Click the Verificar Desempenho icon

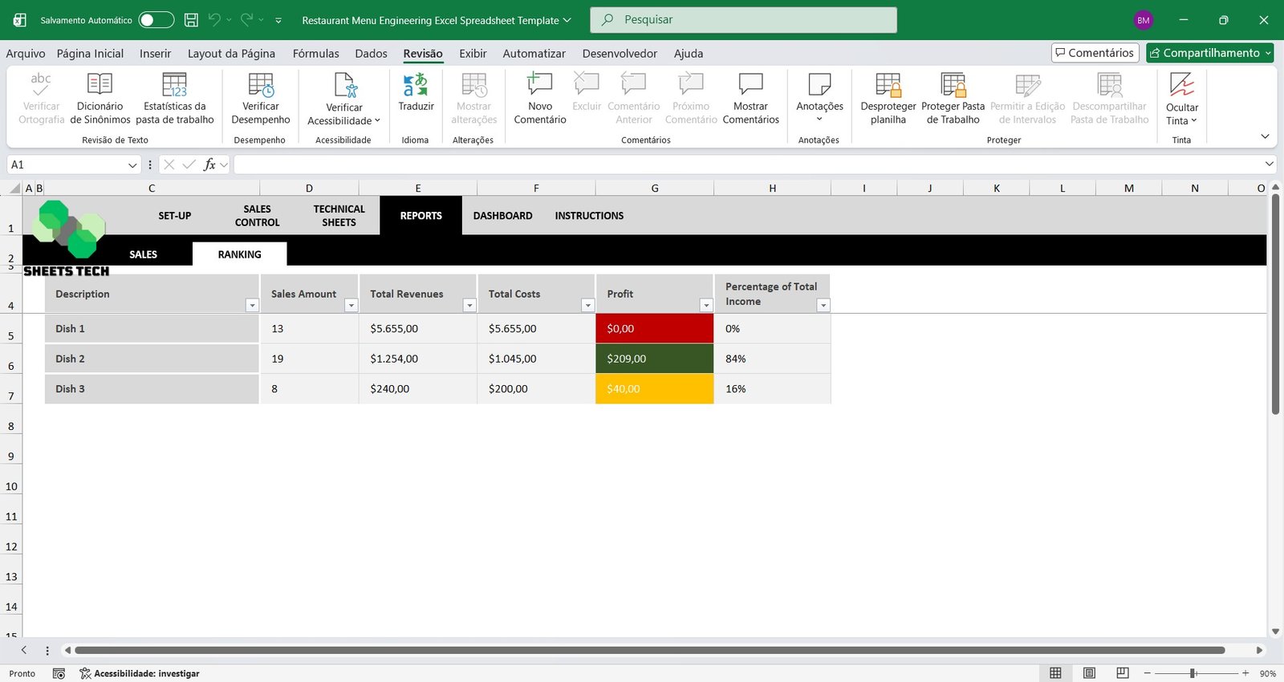(x=261, y=85)
